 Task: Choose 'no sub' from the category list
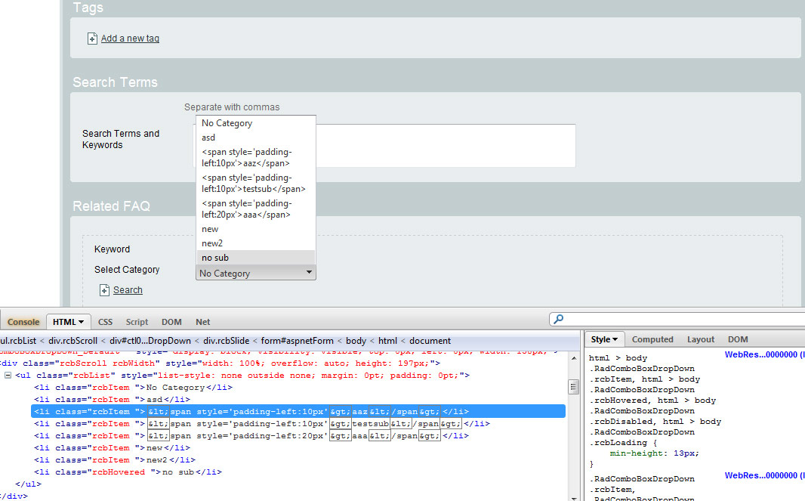pos(215,258)
